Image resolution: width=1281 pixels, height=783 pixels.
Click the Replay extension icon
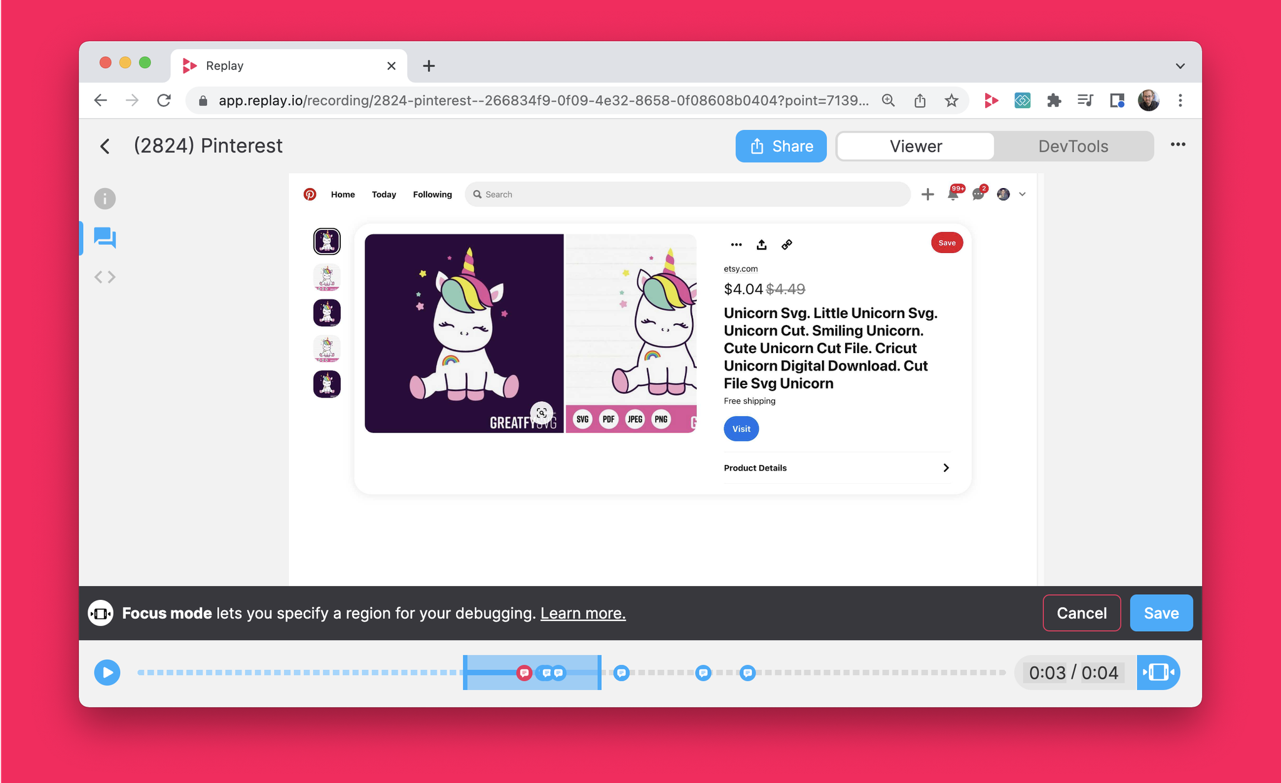(x=991, y=100)
